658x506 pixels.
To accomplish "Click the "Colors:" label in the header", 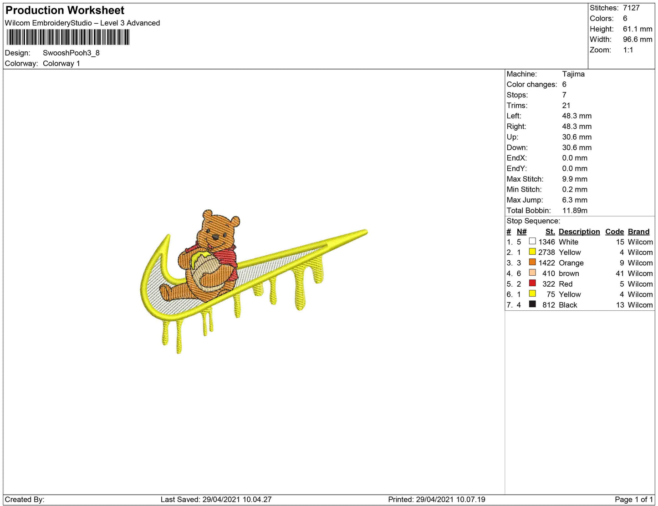I will [x=602, y=18].
